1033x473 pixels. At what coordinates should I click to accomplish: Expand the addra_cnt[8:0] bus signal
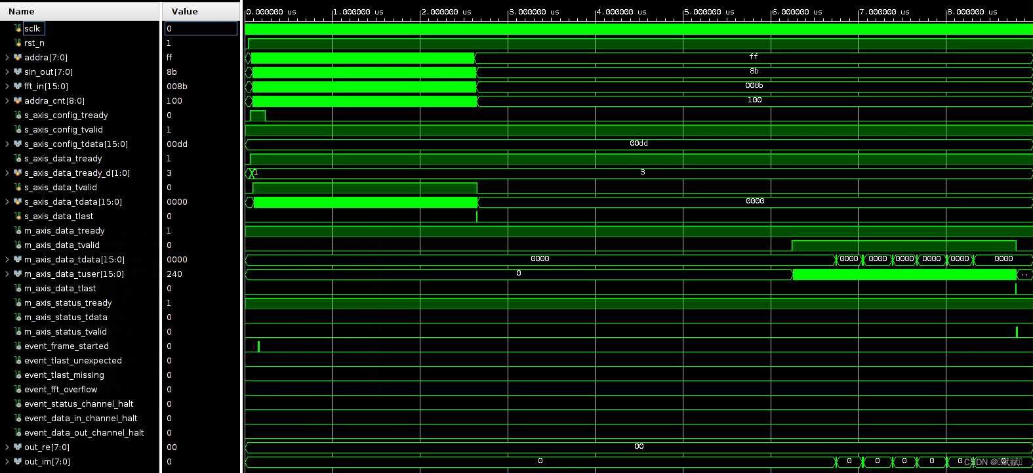tap(7, 101)
